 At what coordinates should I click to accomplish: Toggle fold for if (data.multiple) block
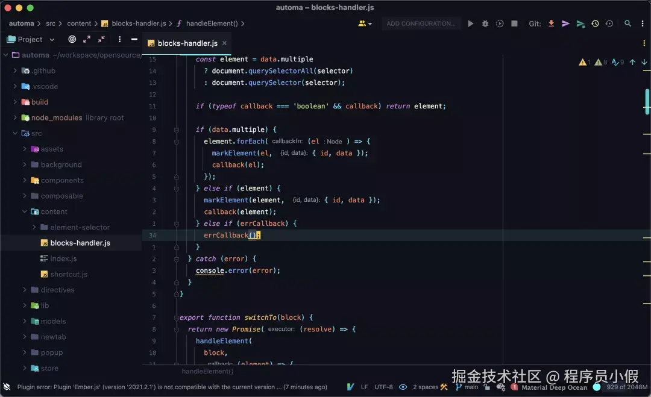177,130
